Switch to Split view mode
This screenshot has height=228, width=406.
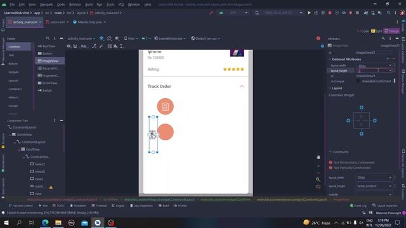coord(376,31)
